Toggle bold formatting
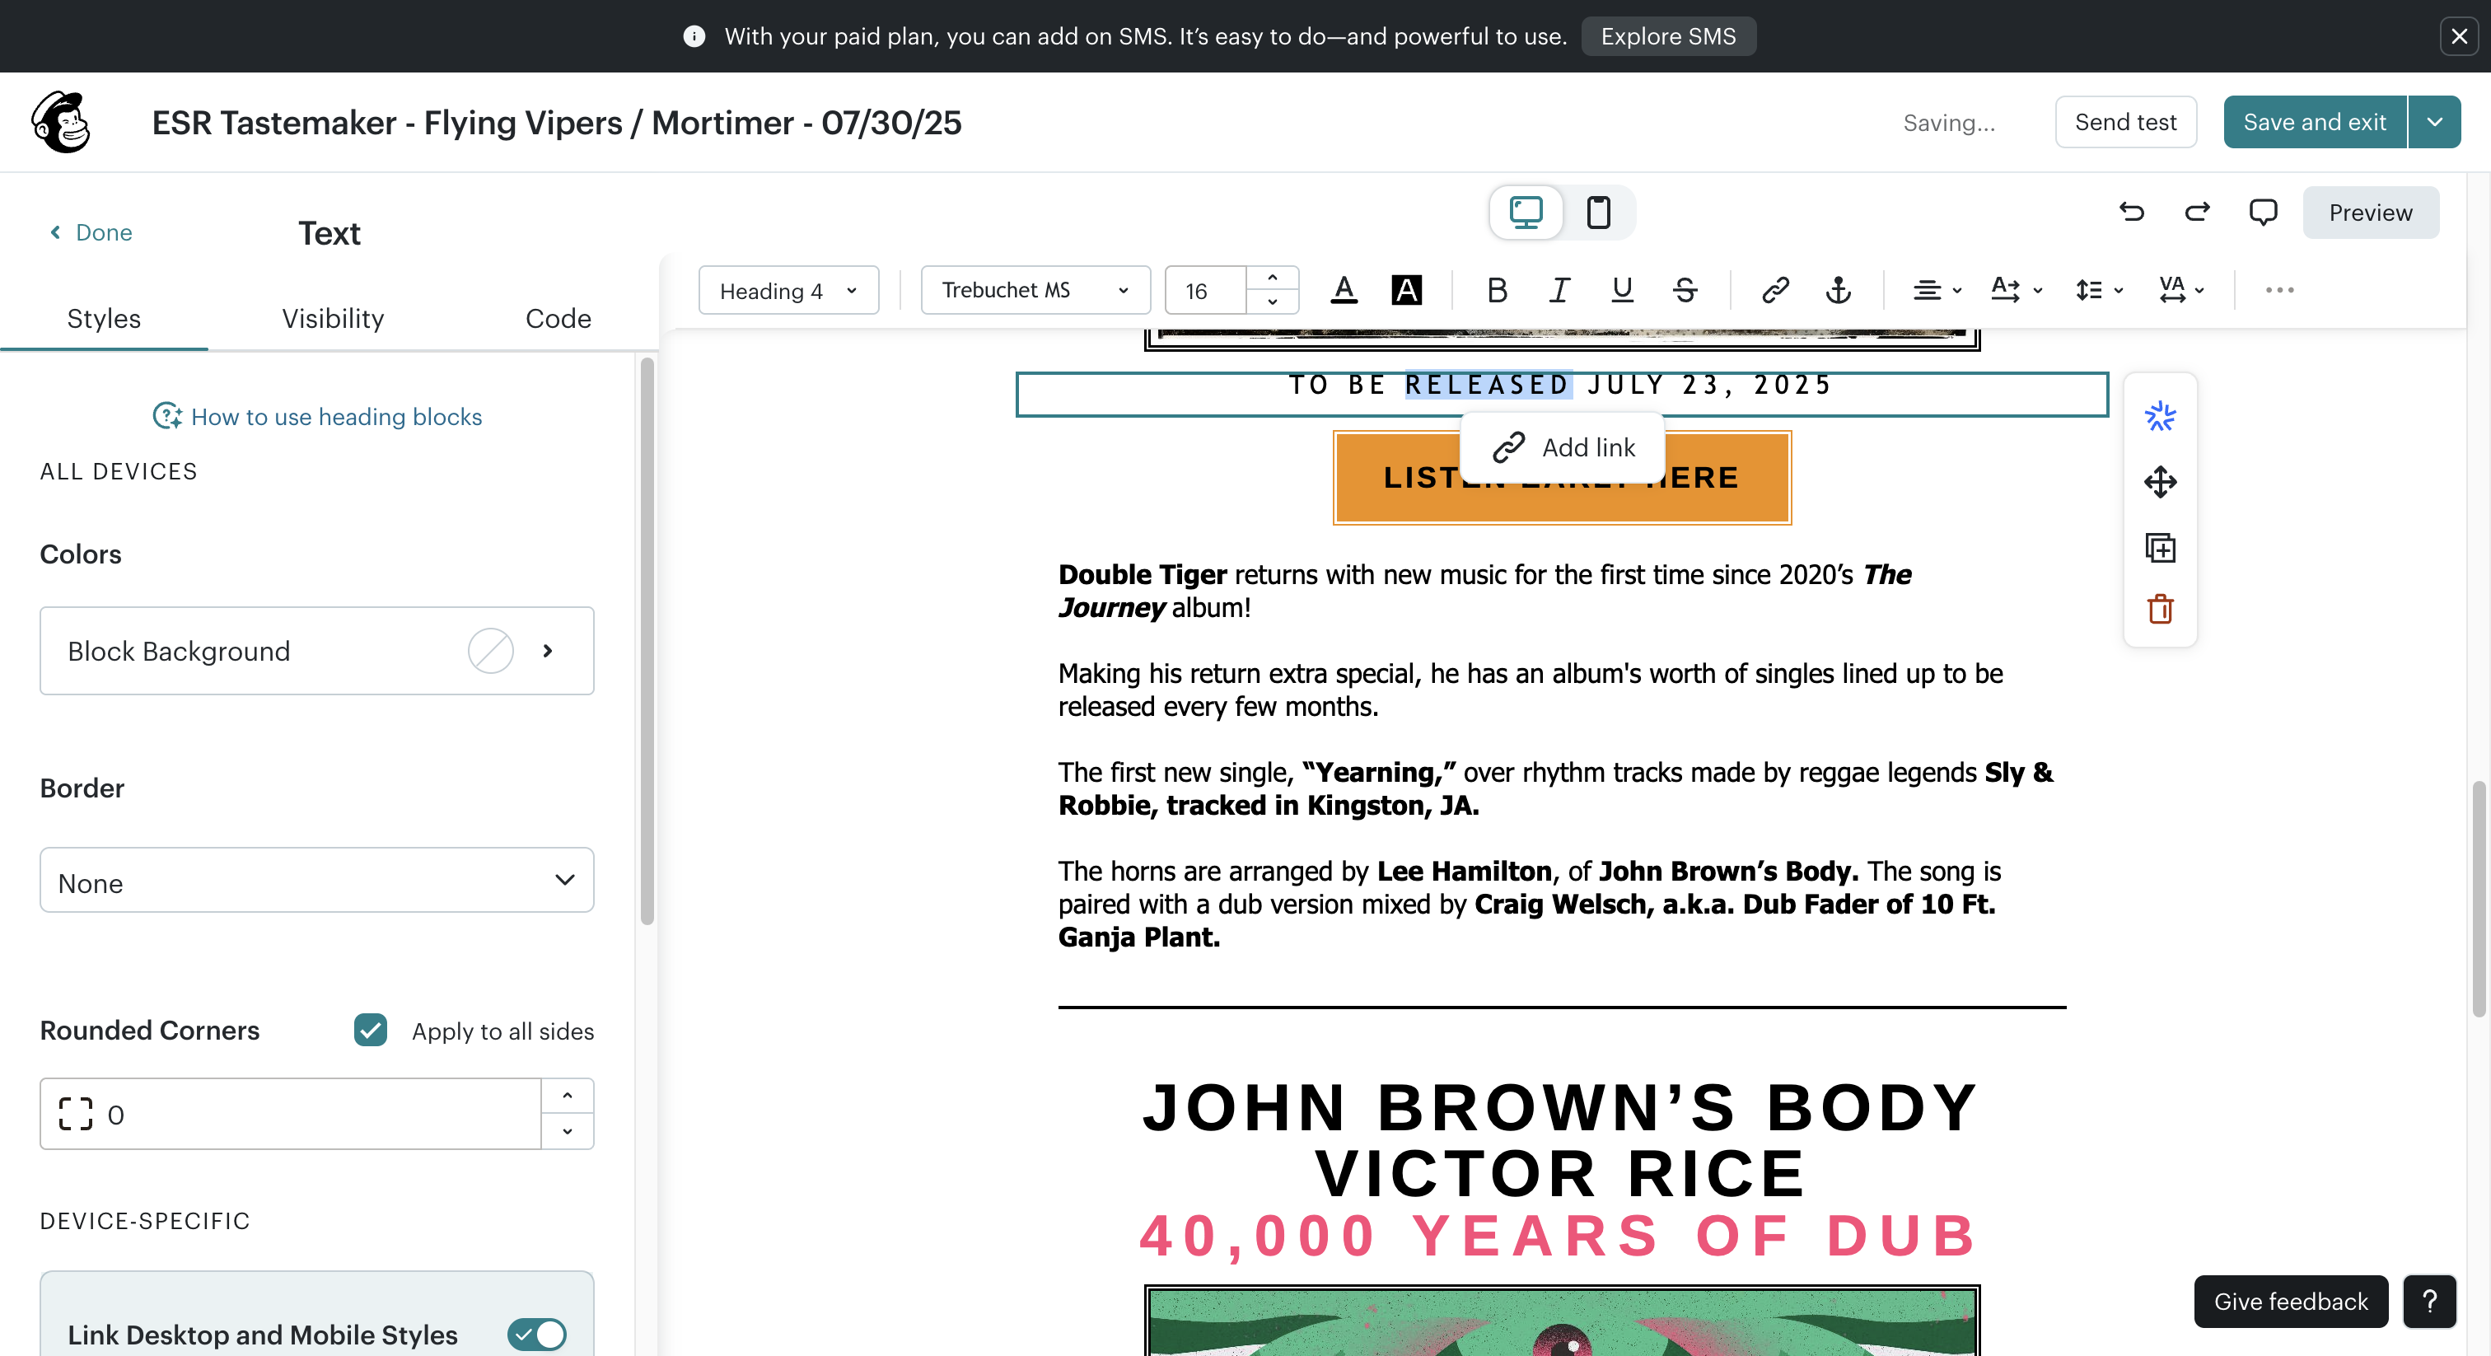The image size is (2491, 1356). click(x=1497, y=290)
